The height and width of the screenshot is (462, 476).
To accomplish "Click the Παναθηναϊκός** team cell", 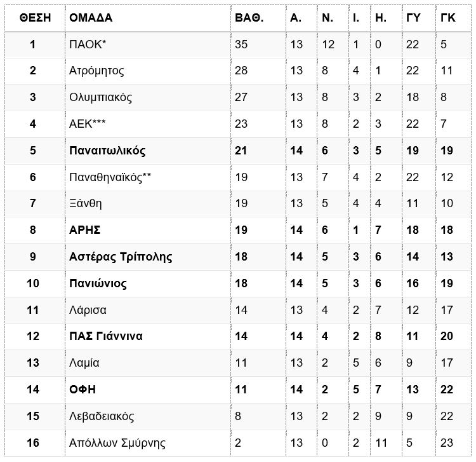I will 110,177.
